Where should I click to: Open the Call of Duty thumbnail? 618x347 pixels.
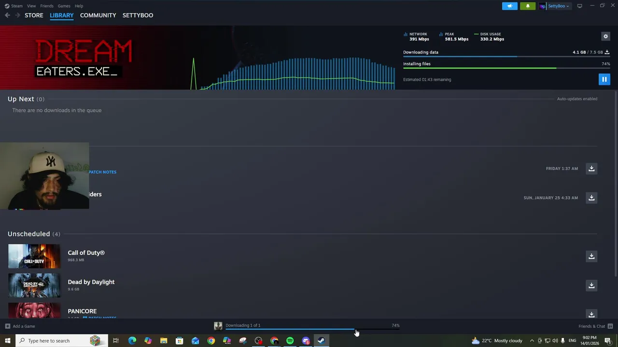pos(34,256)
